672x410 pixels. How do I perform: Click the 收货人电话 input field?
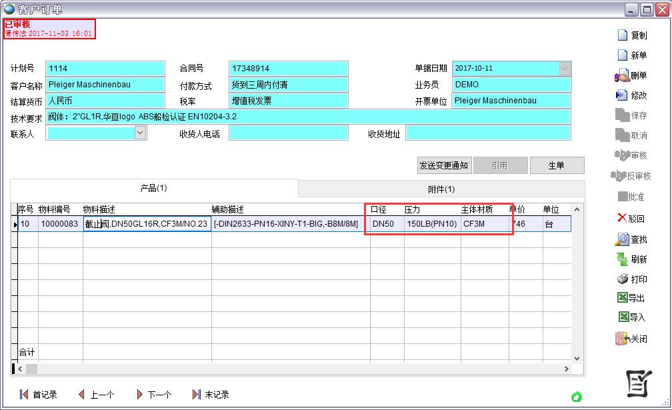(289, 133)
